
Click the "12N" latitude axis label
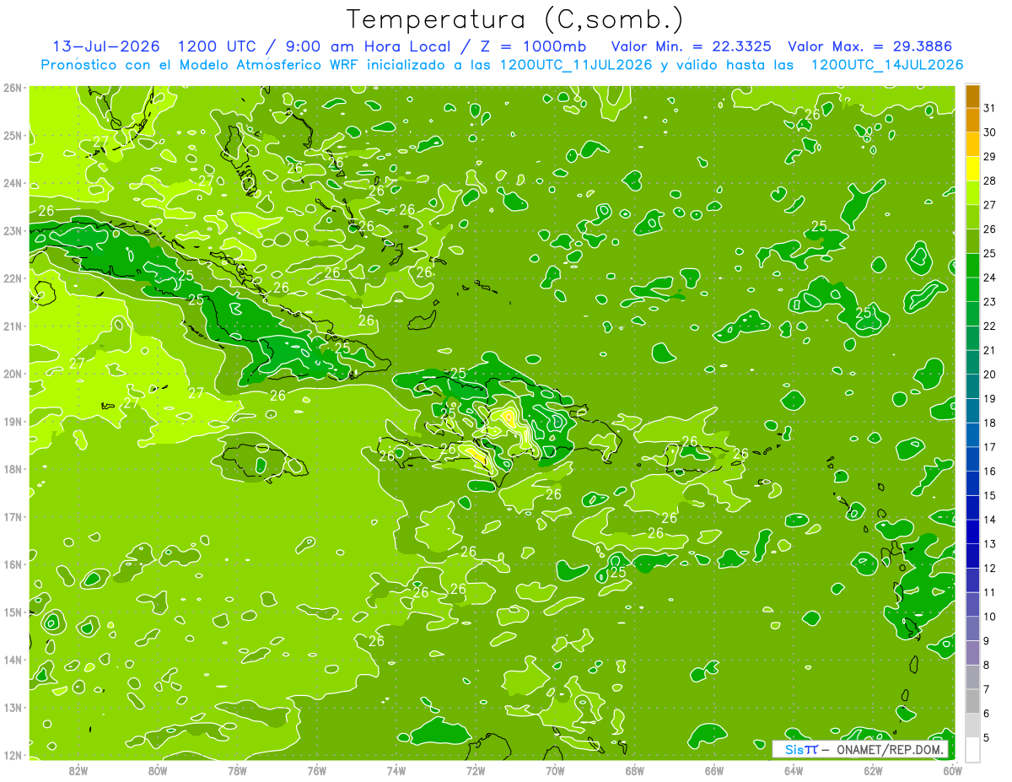point(12,755)
